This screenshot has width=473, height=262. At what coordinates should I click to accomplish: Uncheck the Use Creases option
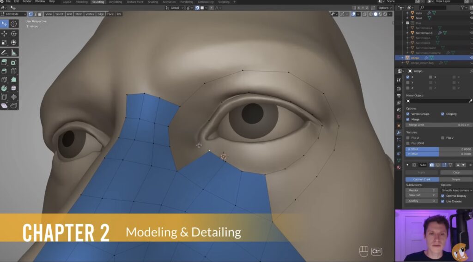tap(443, 202)
